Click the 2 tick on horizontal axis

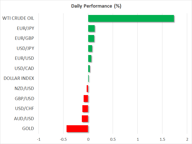tap(187, 139)
